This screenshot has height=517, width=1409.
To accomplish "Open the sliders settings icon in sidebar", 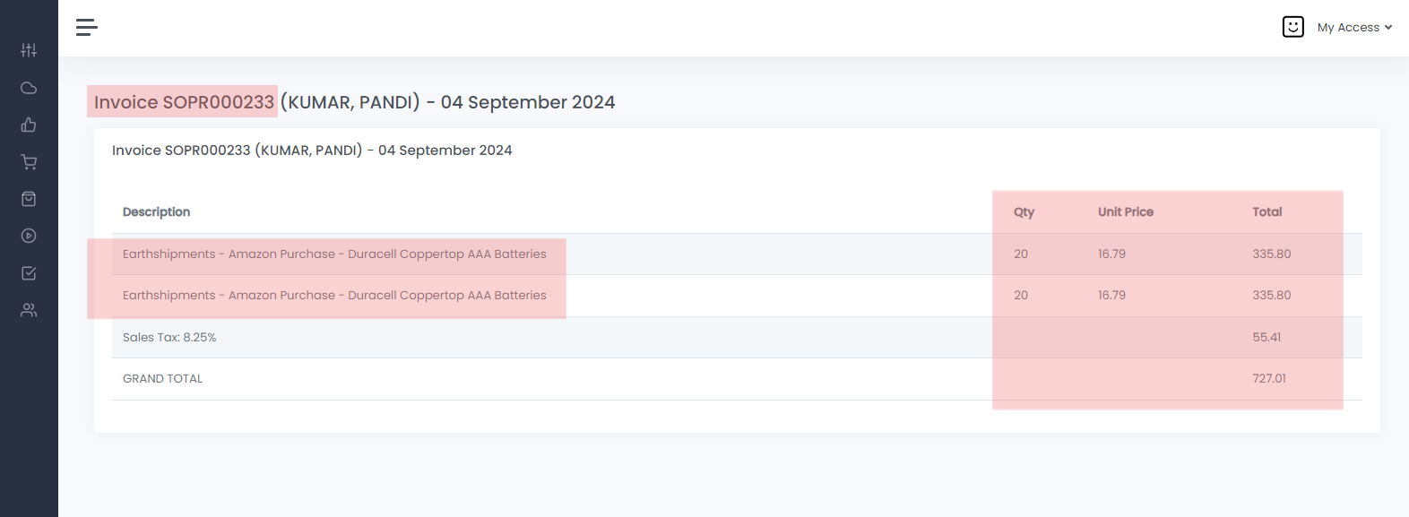I will pos(29,50).
